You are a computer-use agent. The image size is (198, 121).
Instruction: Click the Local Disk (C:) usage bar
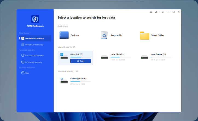coord(80,57)
